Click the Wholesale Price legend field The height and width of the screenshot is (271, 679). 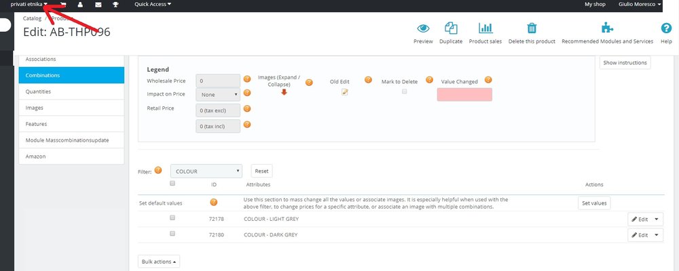tap(218, 81)
